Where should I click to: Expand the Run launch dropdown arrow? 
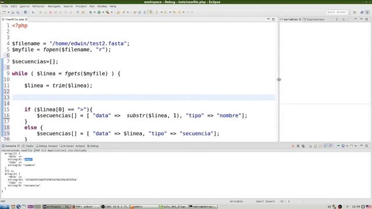tap(103, 12)
